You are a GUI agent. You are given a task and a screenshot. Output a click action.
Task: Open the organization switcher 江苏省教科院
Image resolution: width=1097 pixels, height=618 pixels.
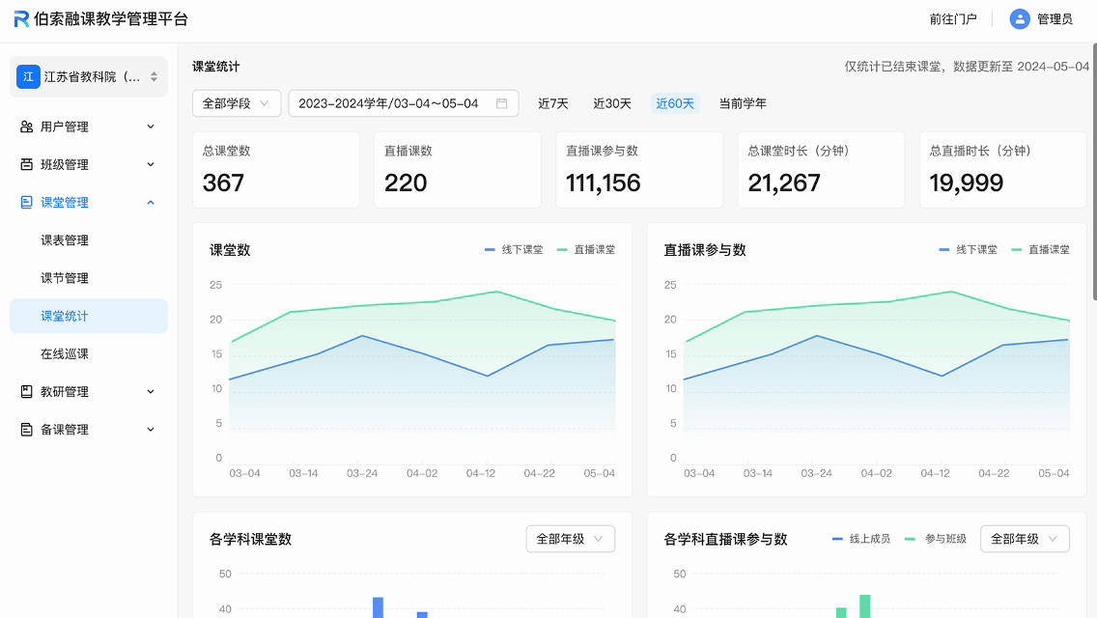point(89,76)
